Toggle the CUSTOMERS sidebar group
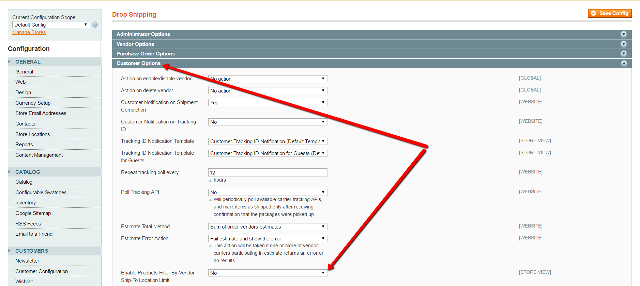Image resolution: width=640 pixels, height=286 pixels. [x=55, y=251]
